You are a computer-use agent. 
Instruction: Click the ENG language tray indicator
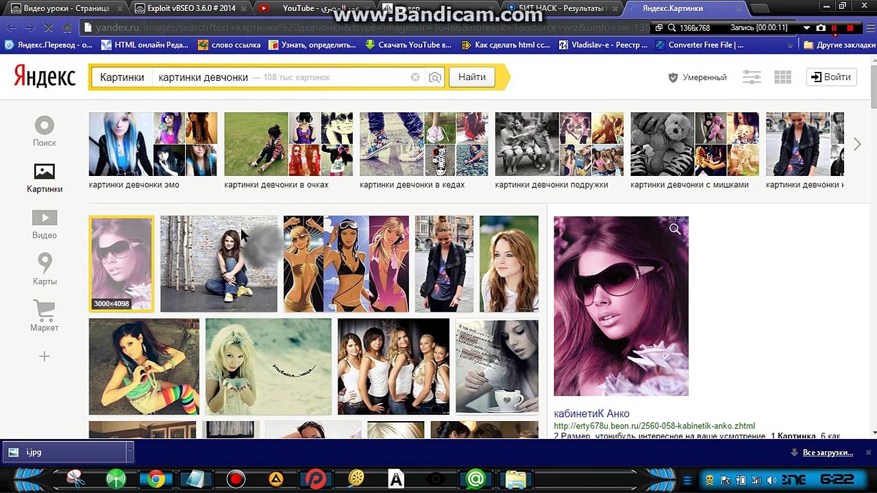coord(794,480)
